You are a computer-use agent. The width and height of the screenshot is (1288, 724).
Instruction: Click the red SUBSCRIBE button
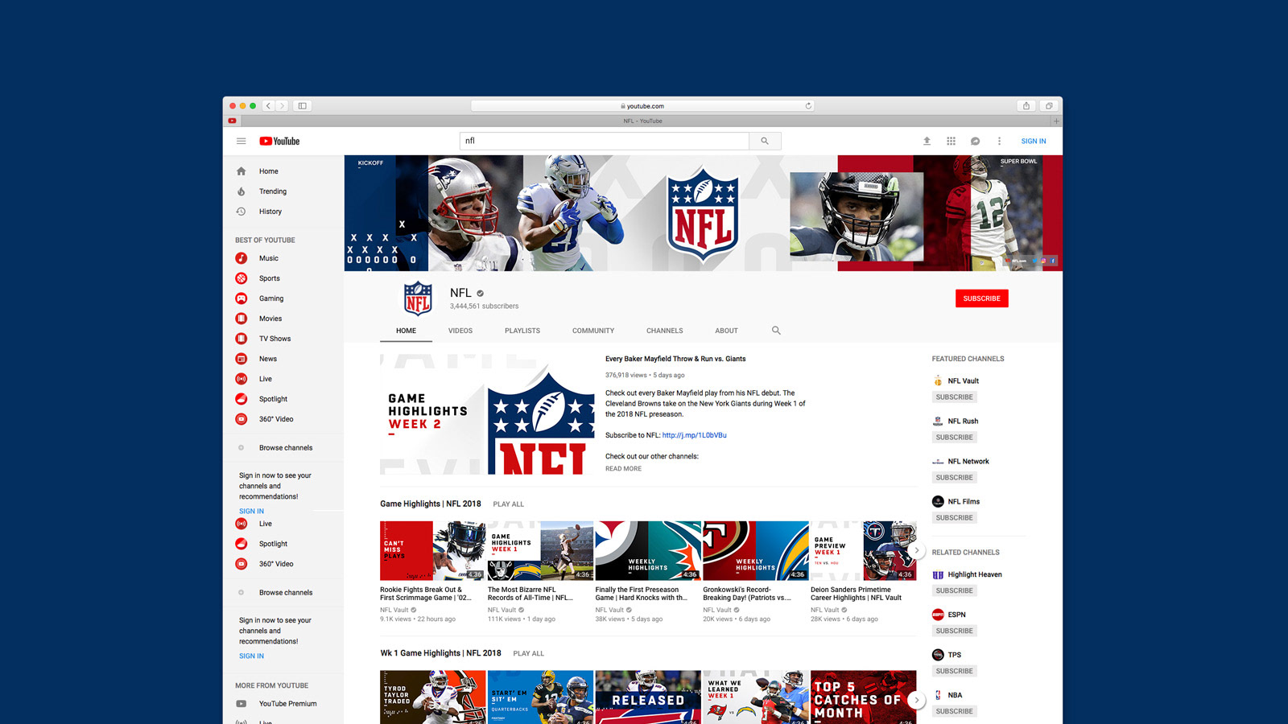[981, 298]
